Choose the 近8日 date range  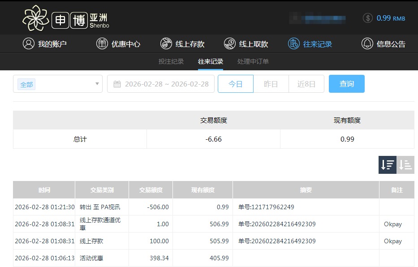(x=306, y=84)
